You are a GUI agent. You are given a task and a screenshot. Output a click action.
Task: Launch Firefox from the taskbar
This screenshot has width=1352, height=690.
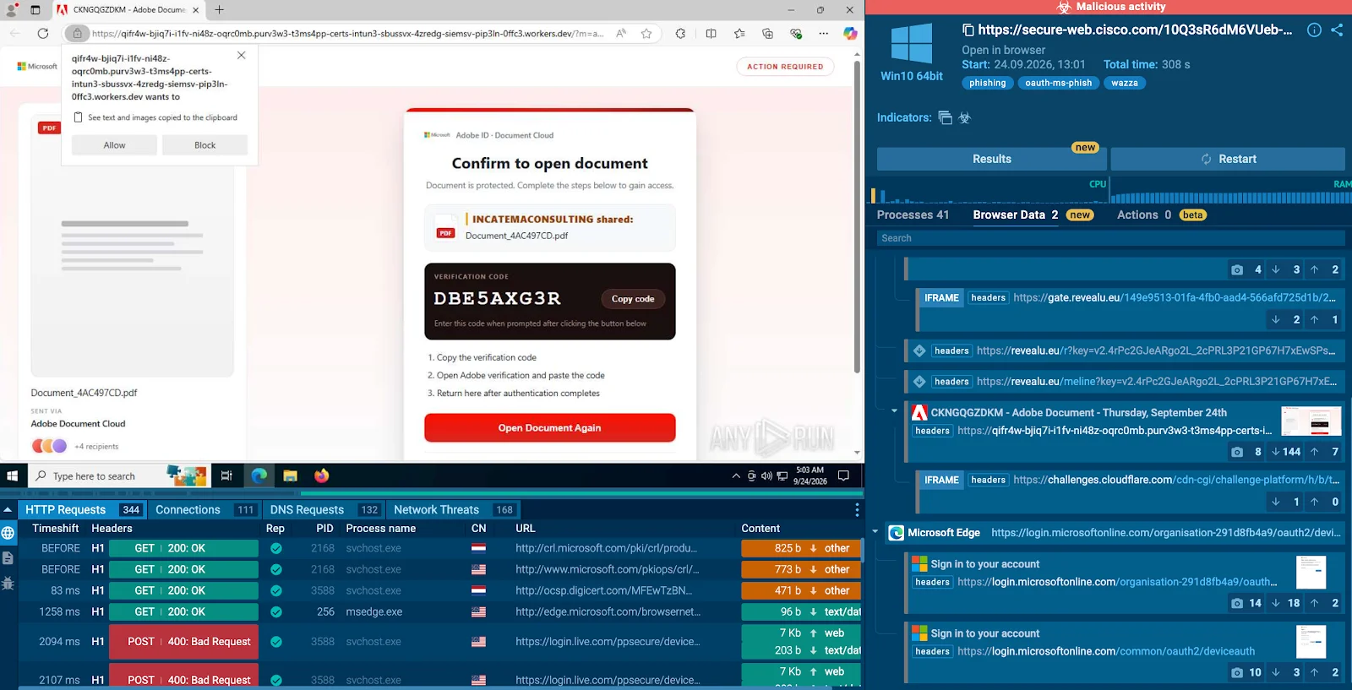click(321, 476)
